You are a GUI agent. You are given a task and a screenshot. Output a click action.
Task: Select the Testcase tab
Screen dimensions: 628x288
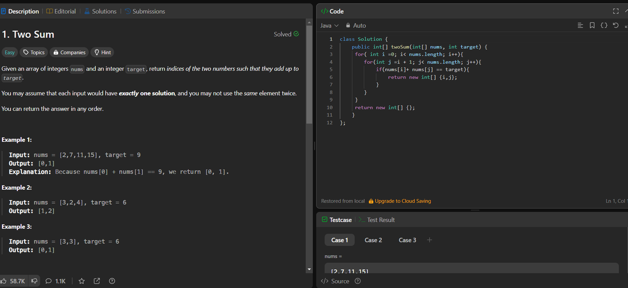337,220
